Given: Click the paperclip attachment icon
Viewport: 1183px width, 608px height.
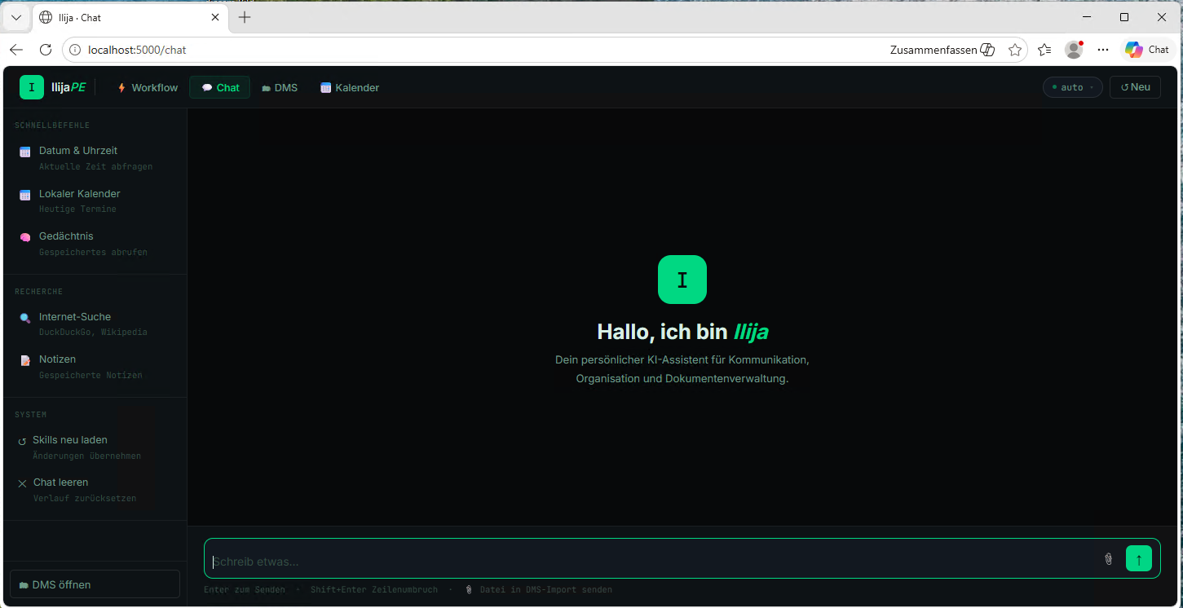Looking at the screenshot, I should pos(1108,559).
